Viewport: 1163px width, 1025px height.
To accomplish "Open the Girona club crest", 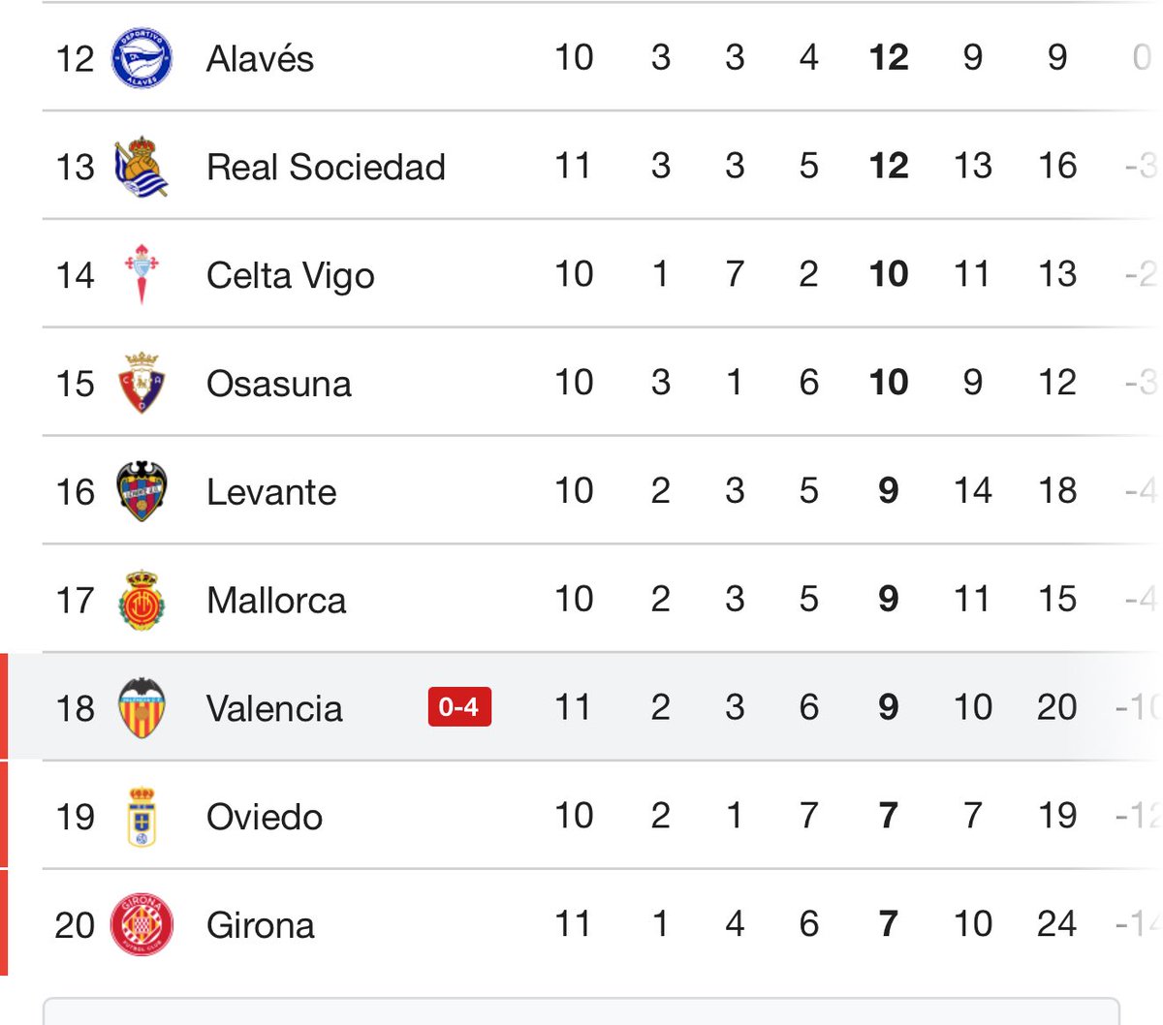I will 142,925.
